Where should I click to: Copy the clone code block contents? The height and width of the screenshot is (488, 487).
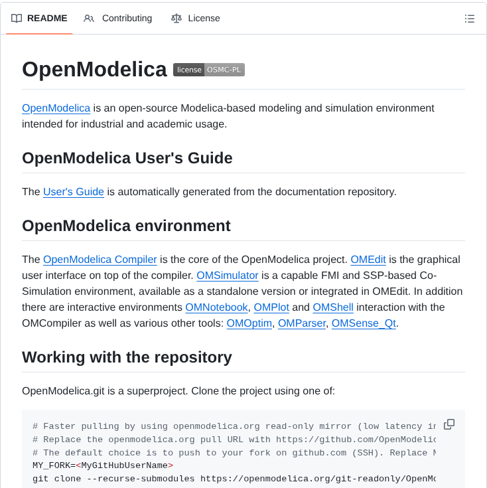[449, 424]
